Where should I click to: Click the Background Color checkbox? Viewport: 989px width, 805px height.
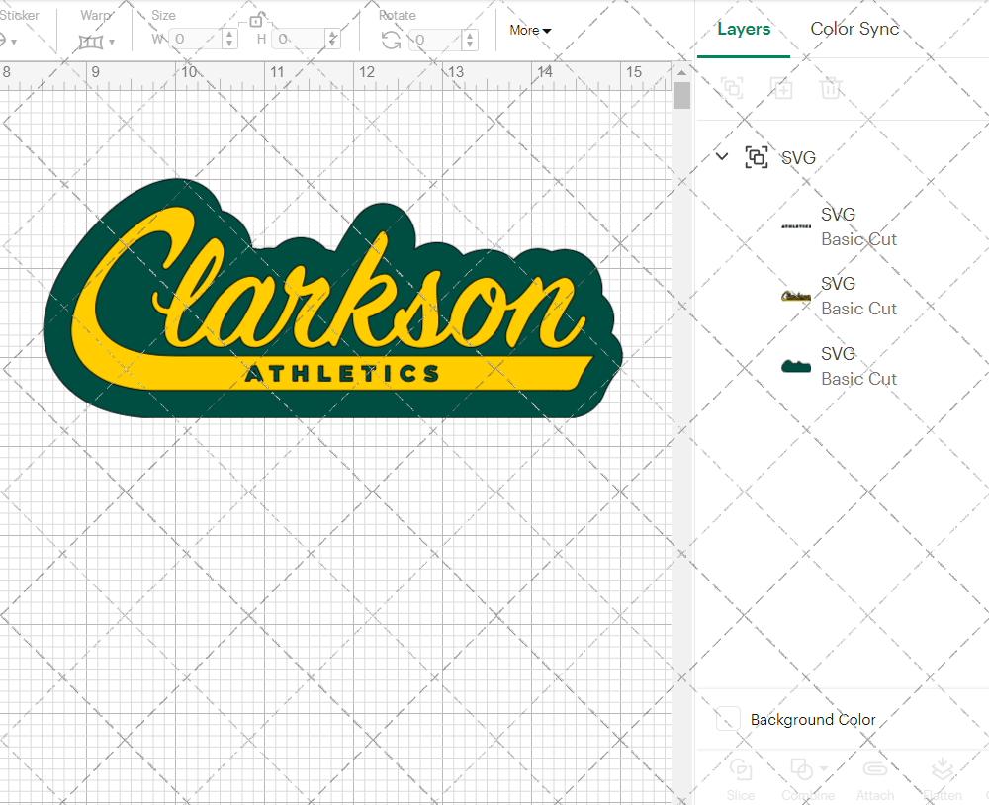click(726, 719)
